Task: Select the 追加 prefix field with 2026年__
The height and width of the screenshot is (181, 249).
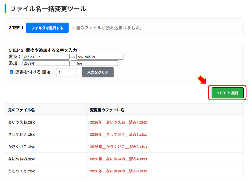Action: 46,63
